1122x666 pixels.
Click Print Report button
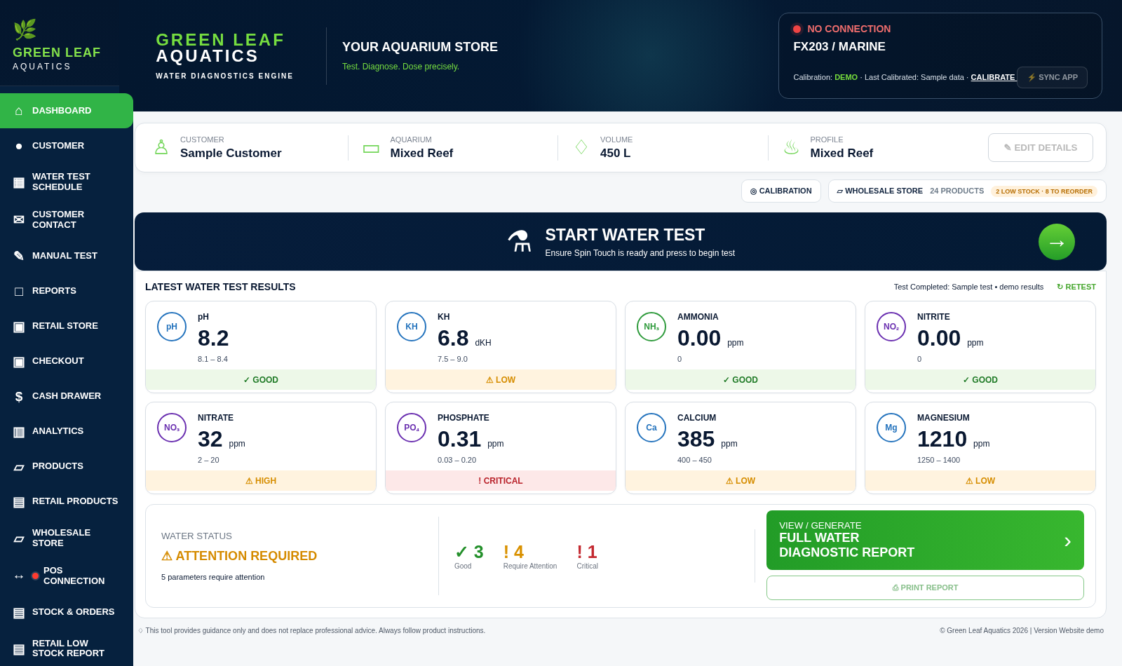click(925, 587)
